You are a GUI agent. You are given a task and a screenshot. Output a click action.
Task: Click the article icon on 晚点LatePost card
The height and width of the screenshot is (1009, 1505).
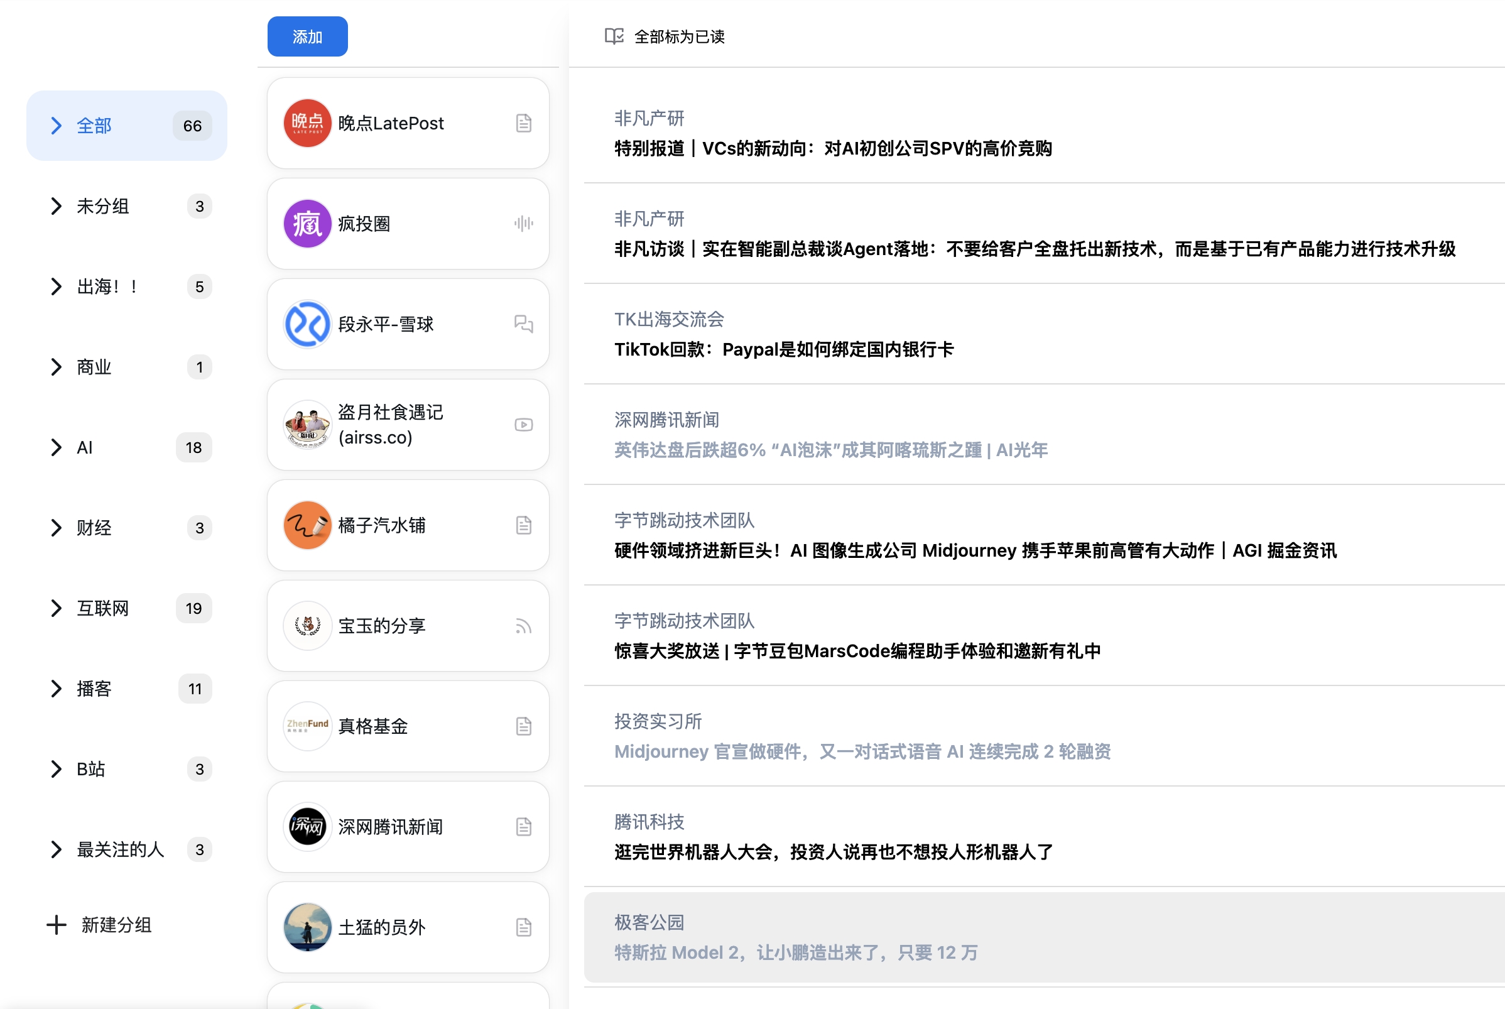(x=523, y=123)
